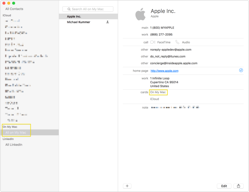The height and width of the screenshot is (192, 249).
Task: Click the note field label
Action: [x=145, y=107]
